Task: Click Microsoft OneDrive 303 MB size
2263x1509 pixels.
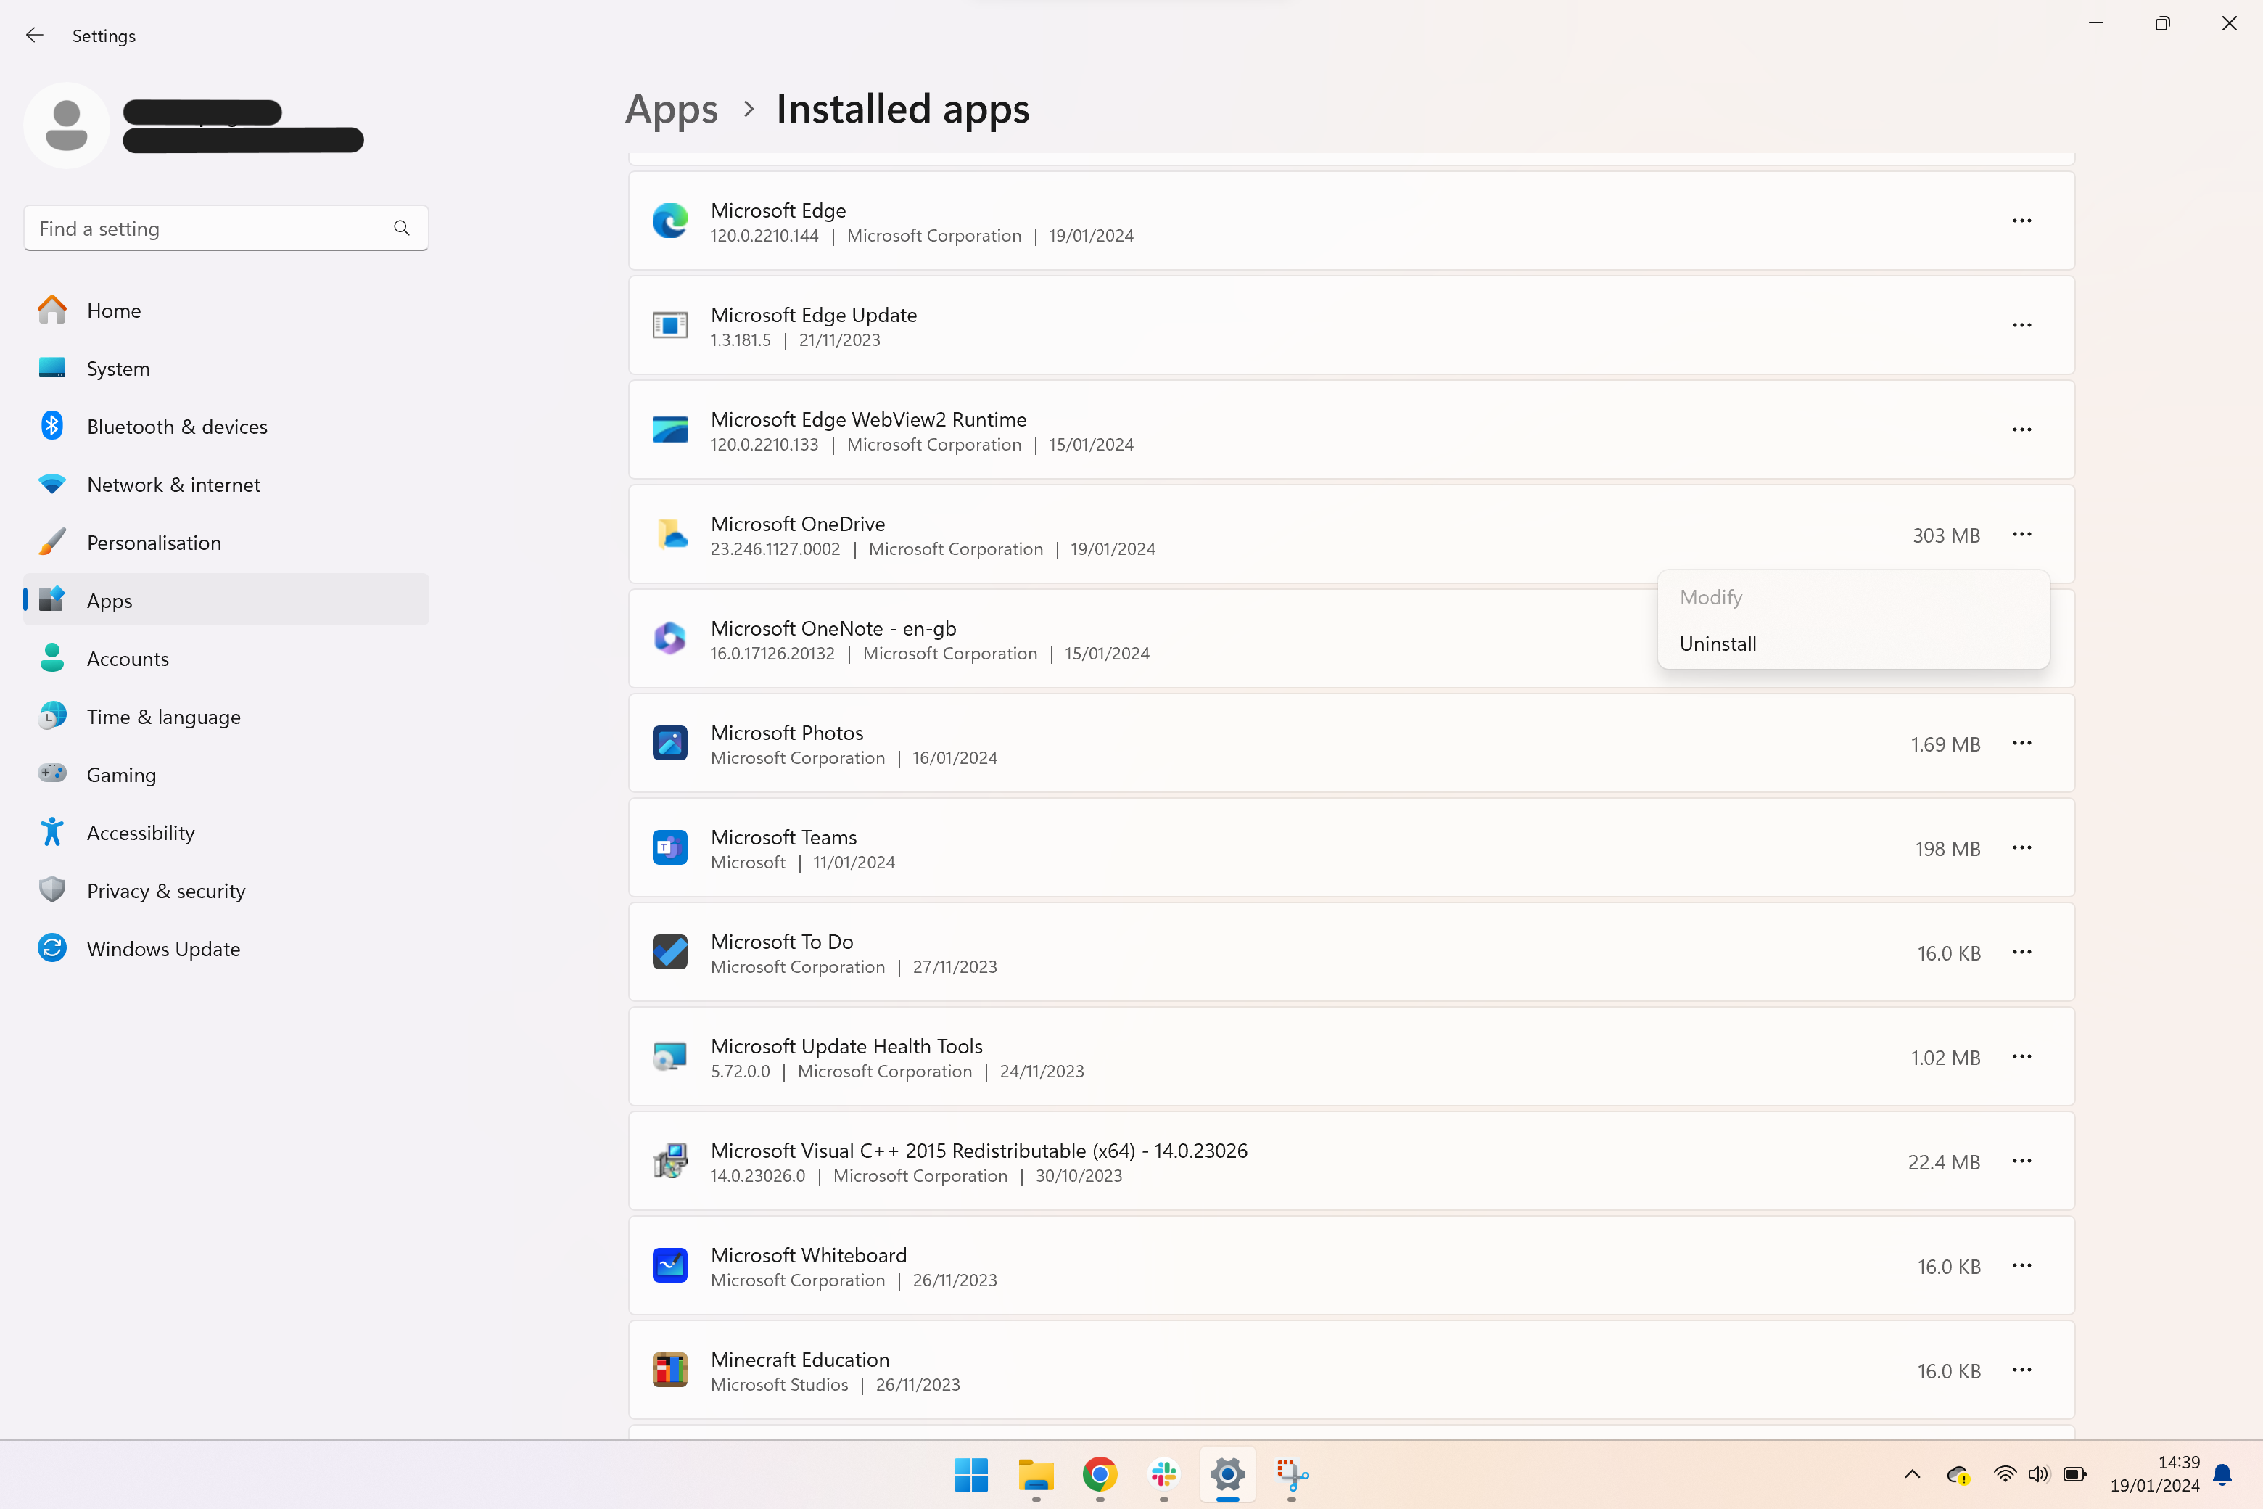Action: (1945, 535)
